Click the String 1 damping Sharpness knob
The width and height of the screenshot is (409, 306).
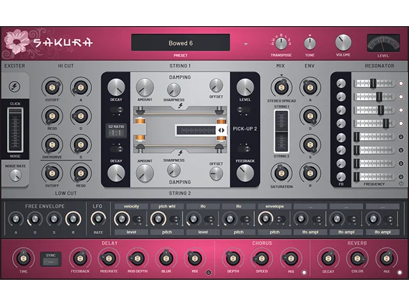point(174,90)
